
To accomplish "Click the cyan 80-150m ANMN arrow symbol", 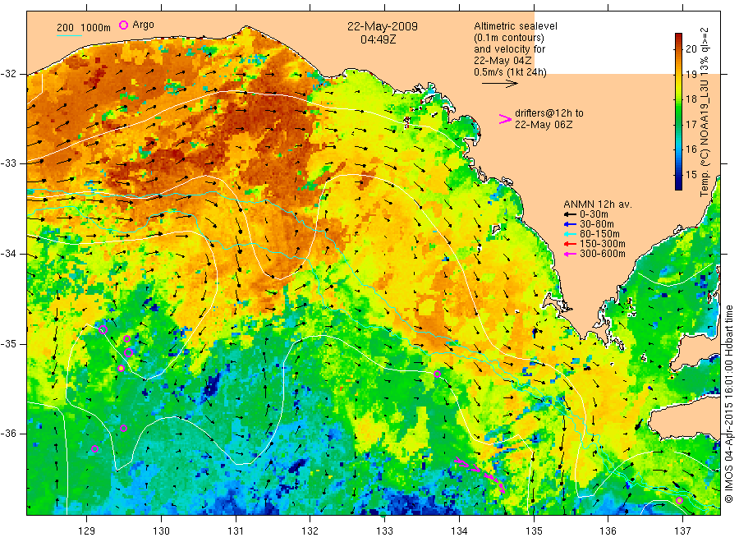I will 571,234.
